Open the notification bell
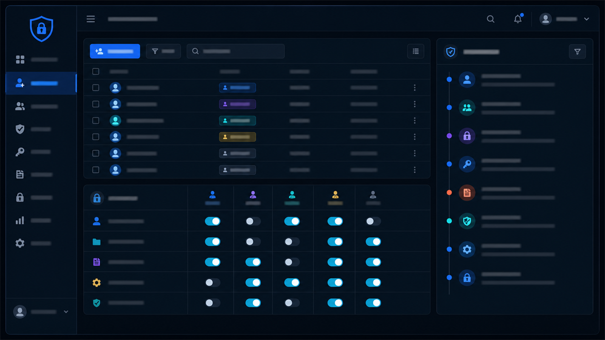 (518, 19)
